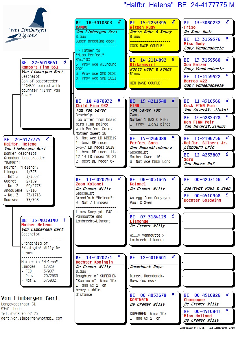Click male symbol in Rambo's Finn 651 box
Image resolution: width=236 pixels, height=339 pixels.
coord(65,62)
